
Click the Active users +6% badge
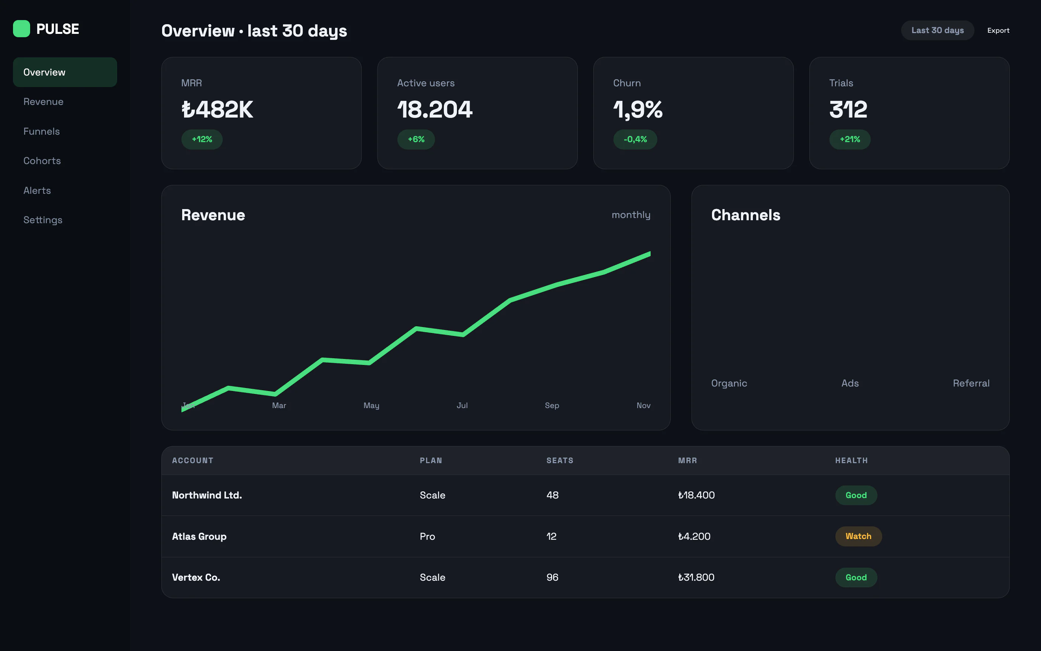tap(416, 139)
